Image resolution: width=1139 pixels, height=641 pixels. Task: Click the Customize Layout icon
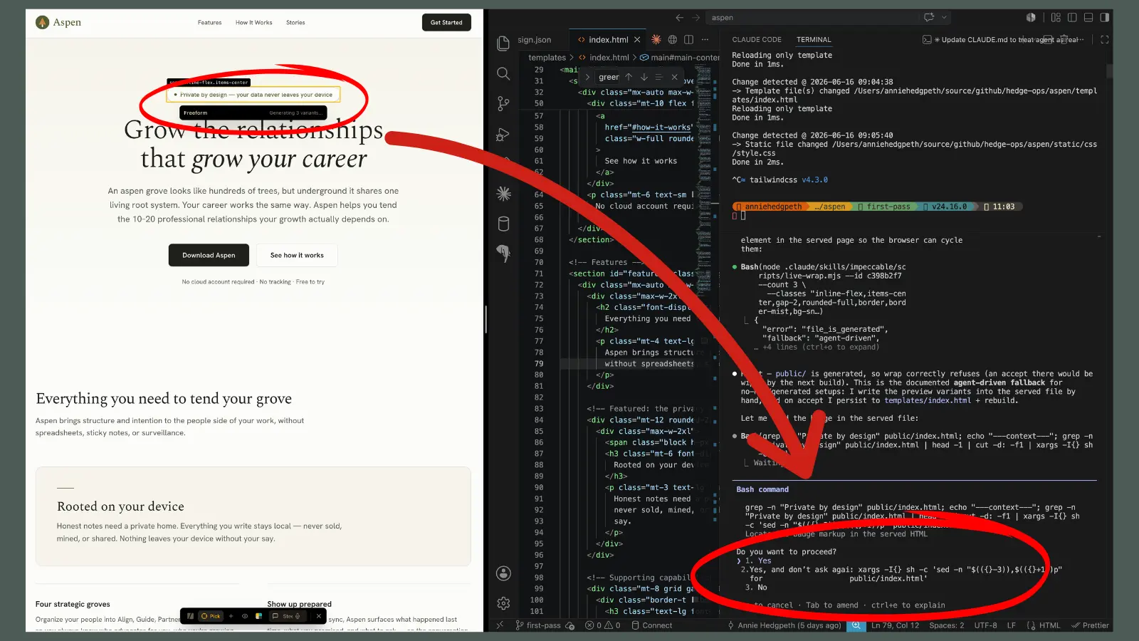[x=1056, y=17]
